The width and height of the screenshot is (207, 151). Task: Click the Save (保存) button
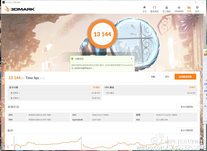pyautogui.click(x=167, y=77)
